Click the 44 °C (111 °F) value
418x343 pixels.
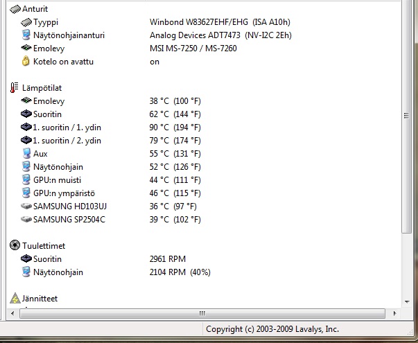(175, 180)
